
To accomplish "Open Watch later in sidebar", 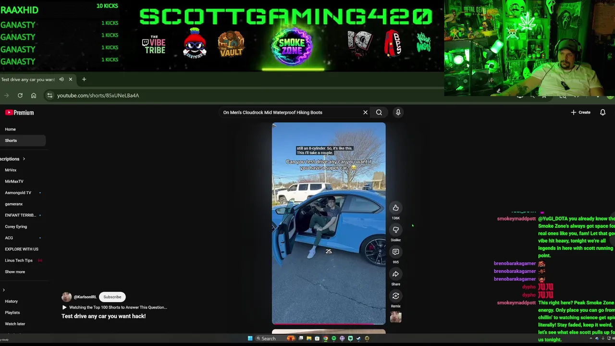I will pyautogui.click(x=15, y=324).
